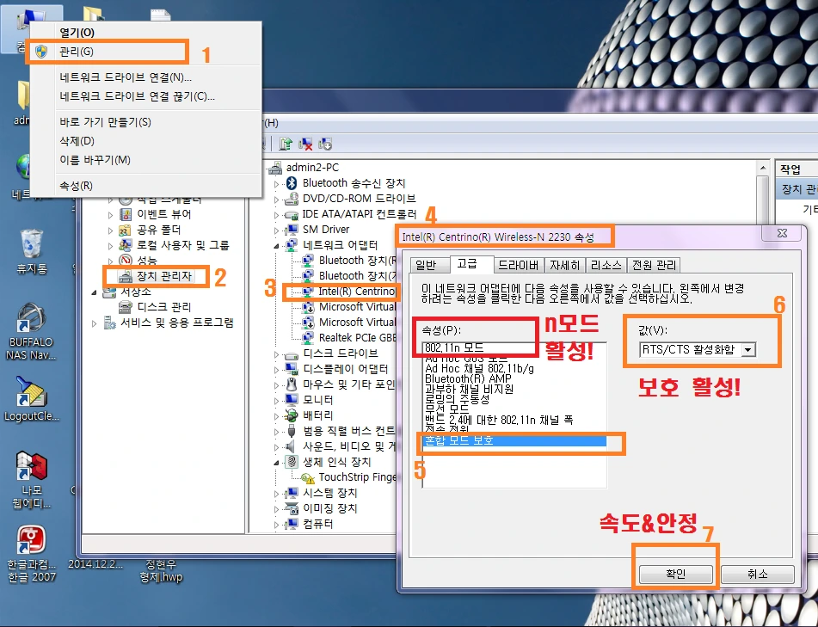Open LogoutCle... desktop shortcut
This screenshot has height=627, width=818.
click(31, 399)
